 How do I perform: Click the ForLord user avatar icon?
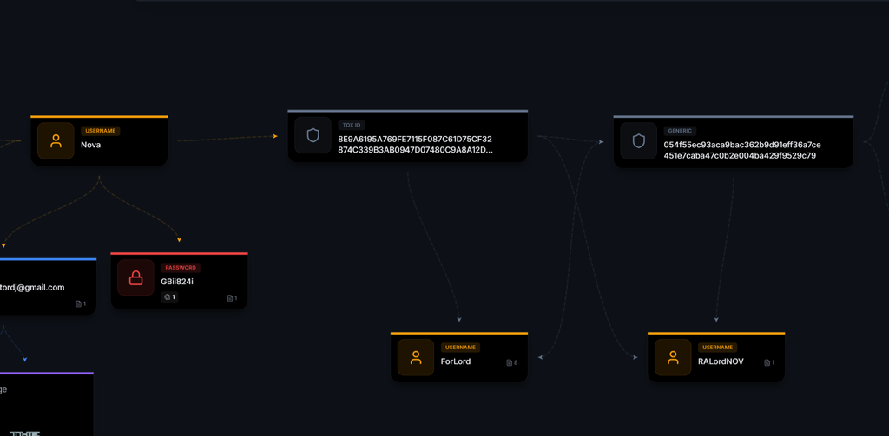416,357
